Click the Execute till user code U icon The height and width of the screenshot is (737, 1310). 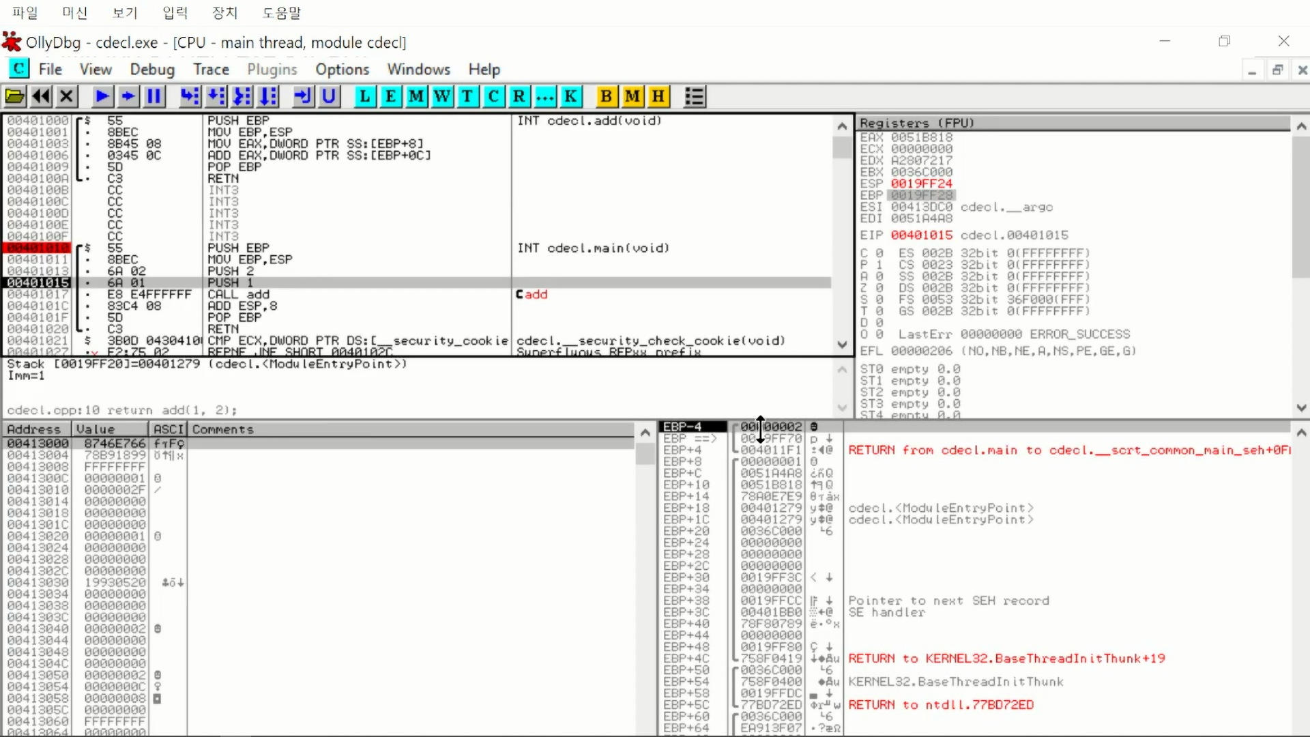pyautogui.click(x=329, y=96)
